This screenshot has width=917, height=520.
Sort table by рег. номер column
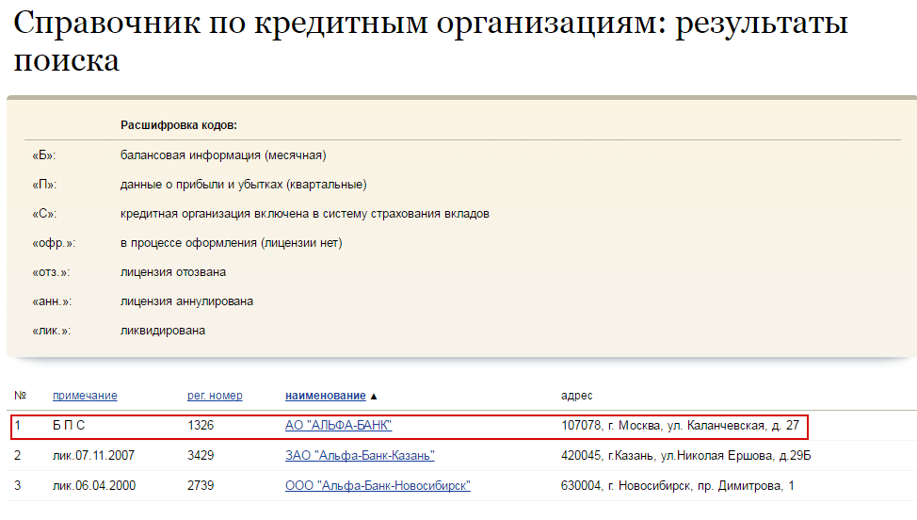point(215,396)
